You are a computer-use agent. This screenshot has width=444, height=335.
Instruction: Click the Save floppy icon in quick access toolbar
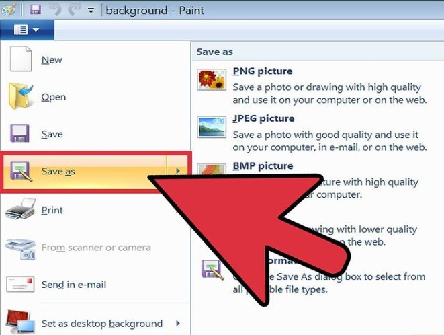coord(36,10)
